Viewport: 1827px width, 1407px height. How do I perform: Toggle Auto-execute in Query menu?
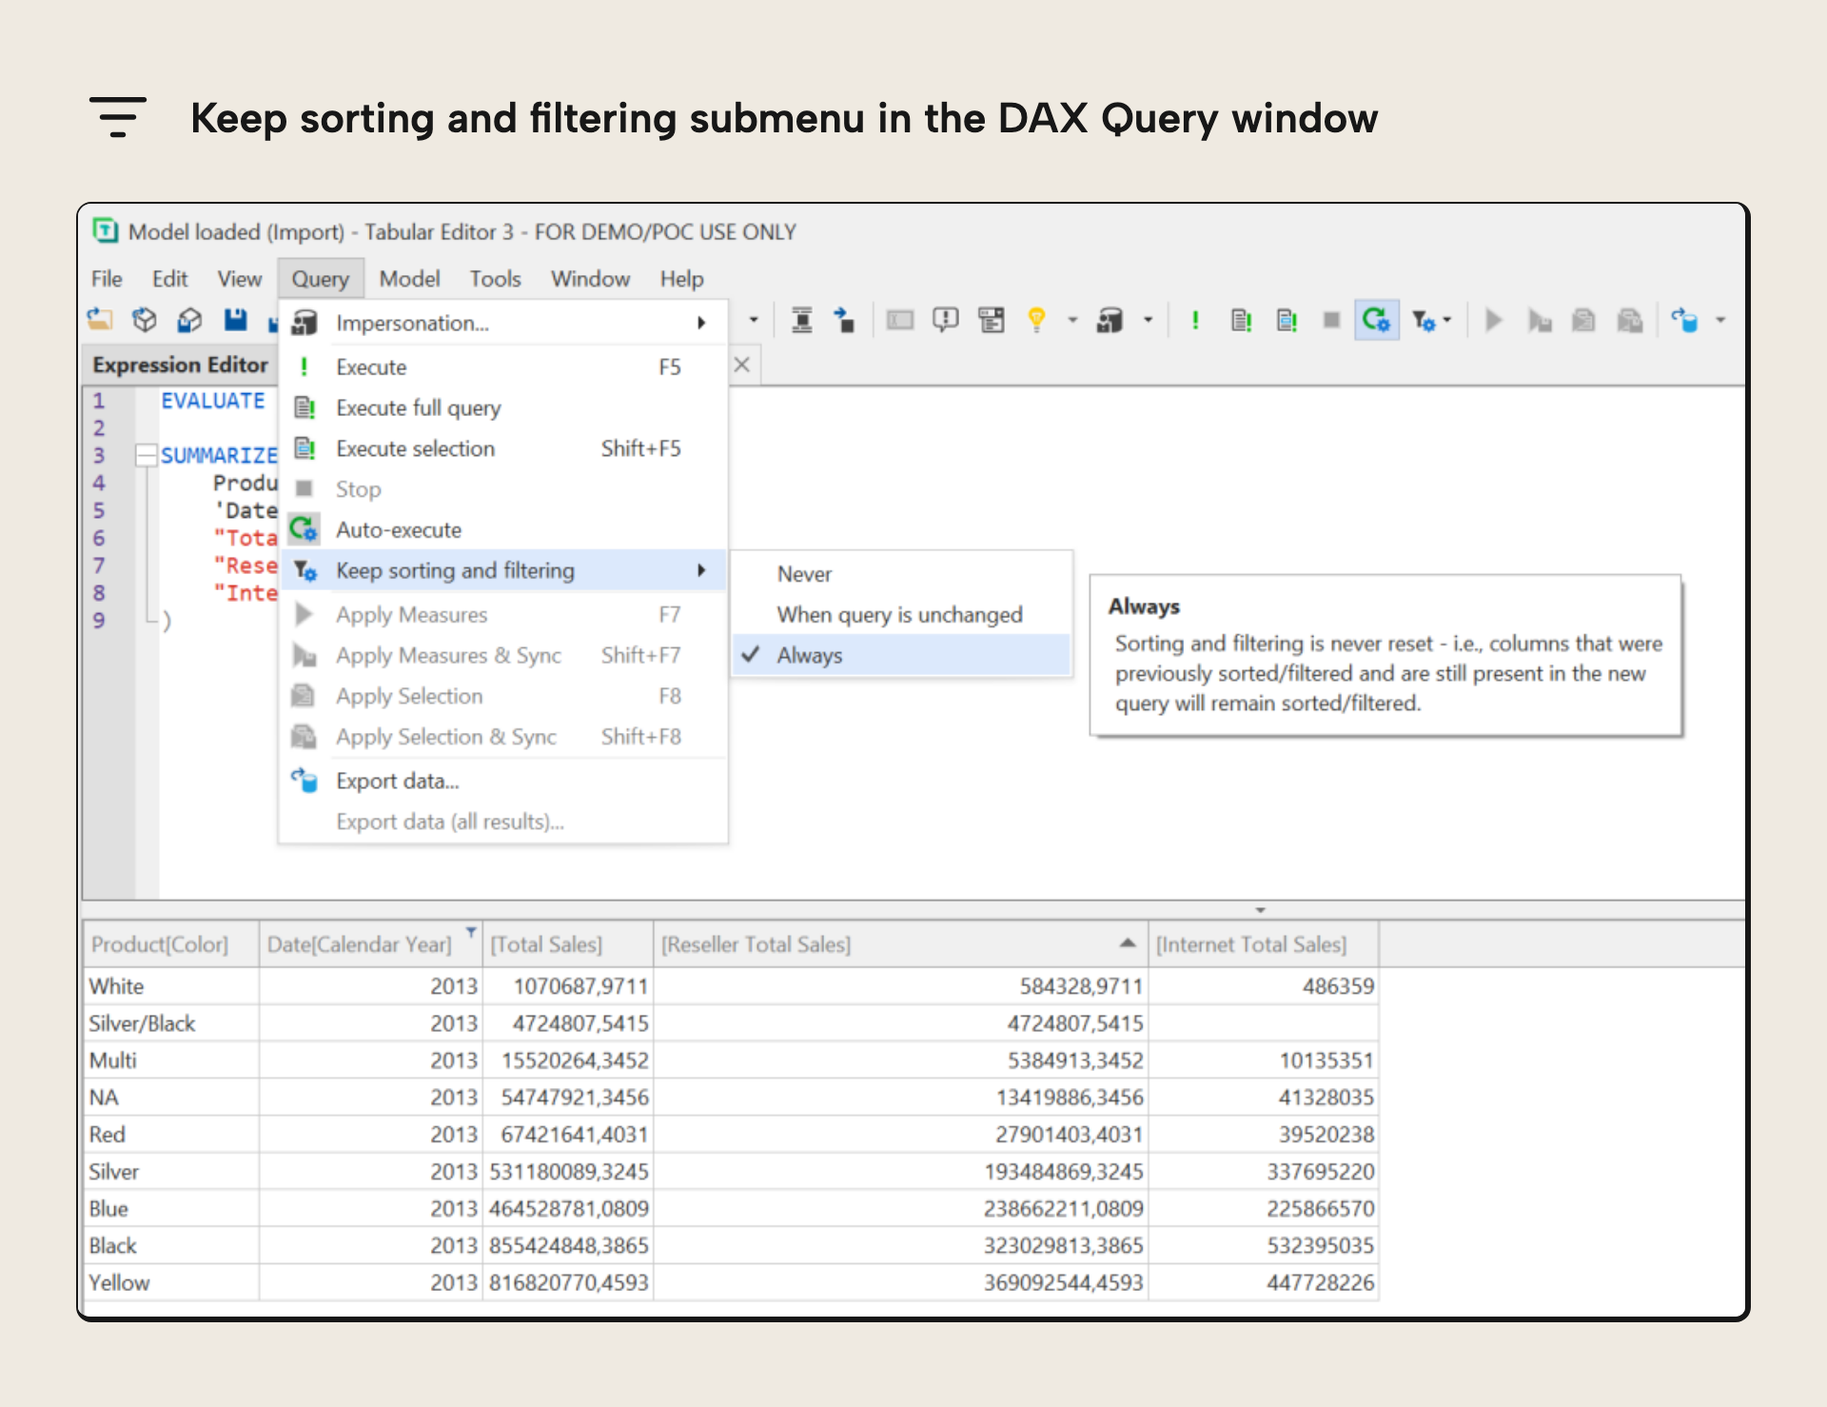[x=503, y=530]
